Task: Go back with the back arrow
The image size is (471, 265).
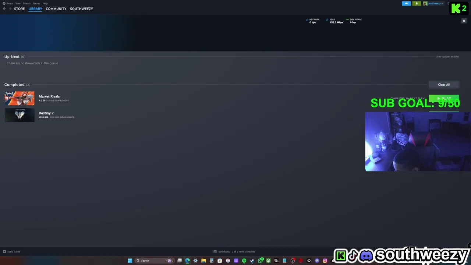Action: pos(4,8)
